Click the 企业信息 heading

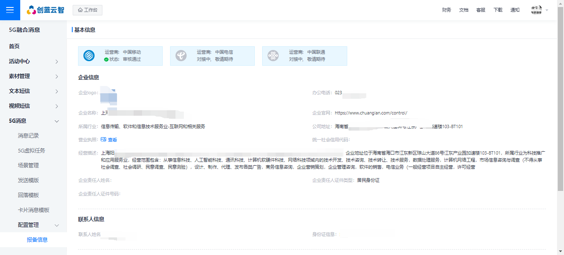88,77
